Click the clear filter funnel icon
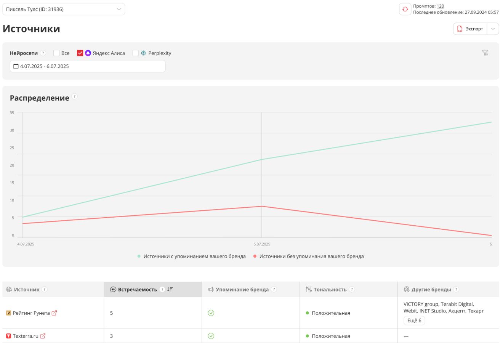Image resolution: width=503 pixels, height=343 pixels. coord(485,53)
